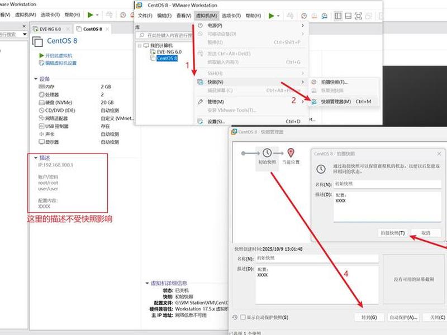This screenshot has height=335, width=447.
Task: Open 查看(V) menu in CentOS 8 window
Action: tap(184, 16)
